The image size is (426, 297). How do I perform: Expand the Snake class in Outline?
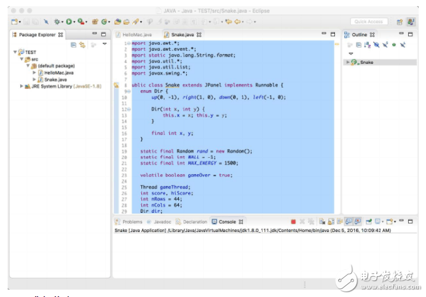click(347, 62)
